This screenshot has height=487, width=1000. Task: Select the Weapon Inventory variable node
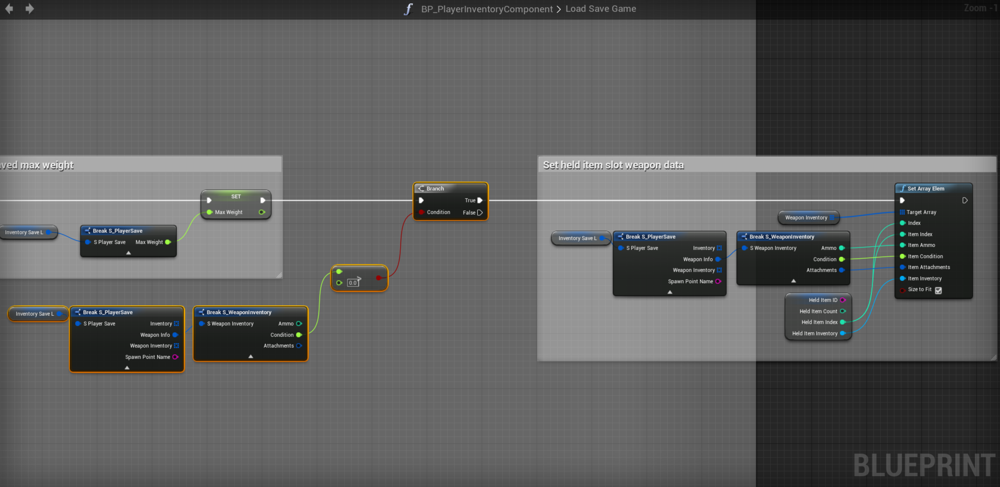click(806, 217)
